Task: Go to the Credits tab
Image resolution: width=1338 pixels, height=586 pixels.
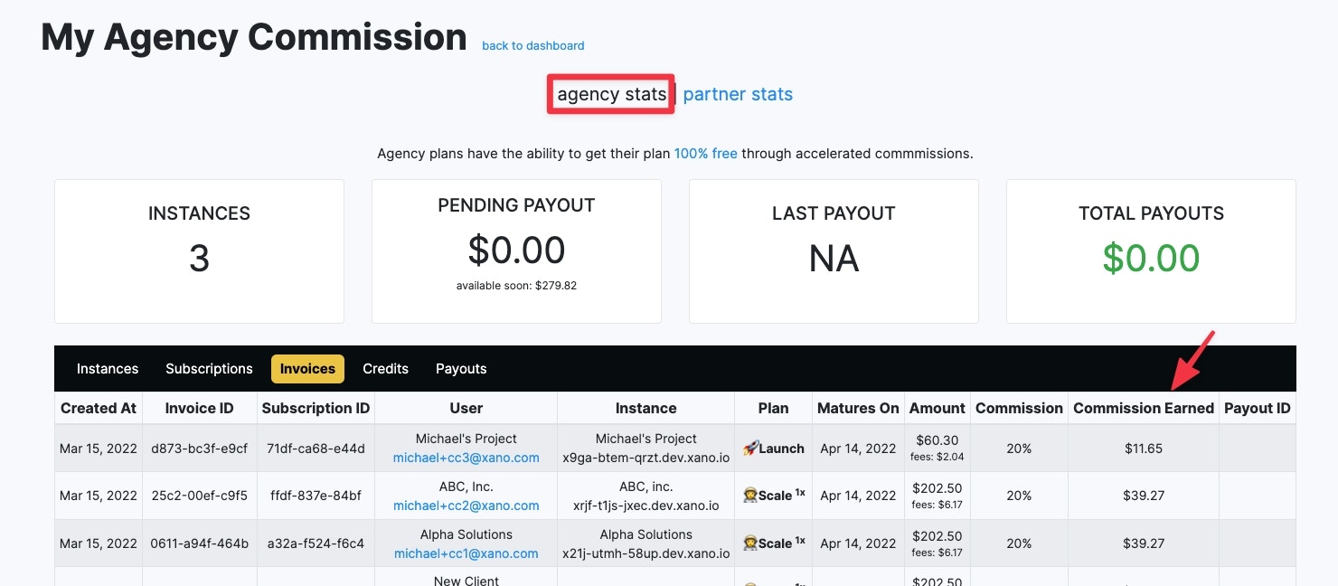Action: point(385,369)
